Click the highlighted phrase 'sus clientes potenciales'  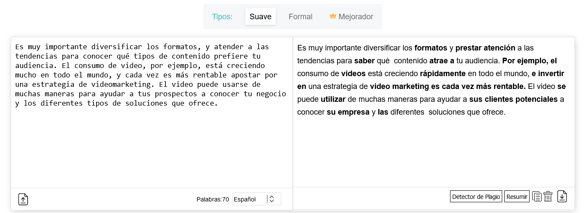pyautogui.click(x=513, y=99)
